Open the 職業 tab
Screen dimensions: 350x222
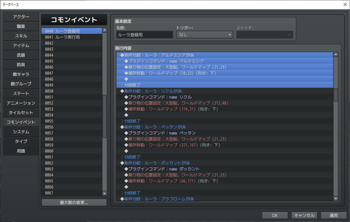(x=21, y=26)
